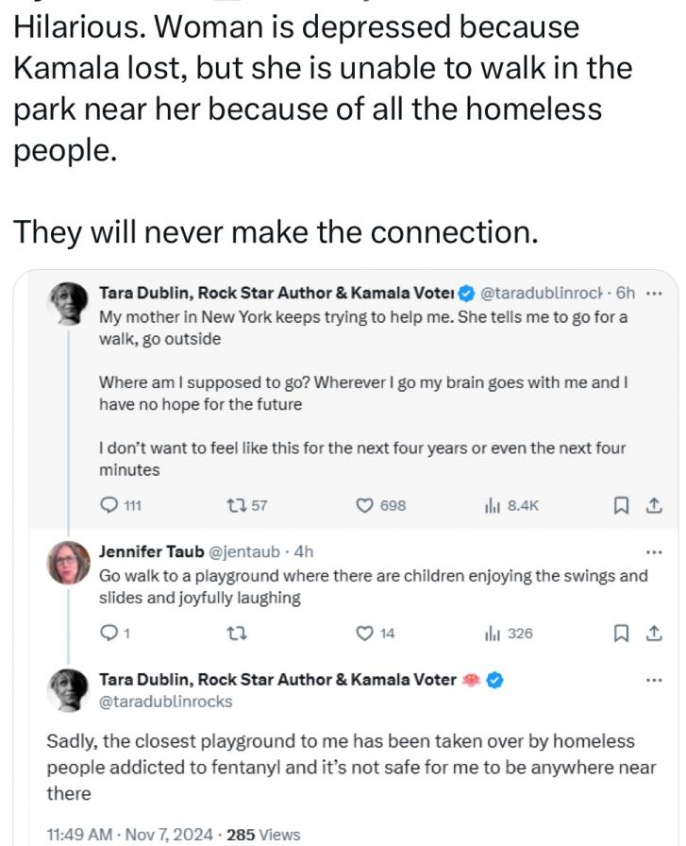Open more options on the first Tara Dublin tweet
686x846 pixels.
654,294
